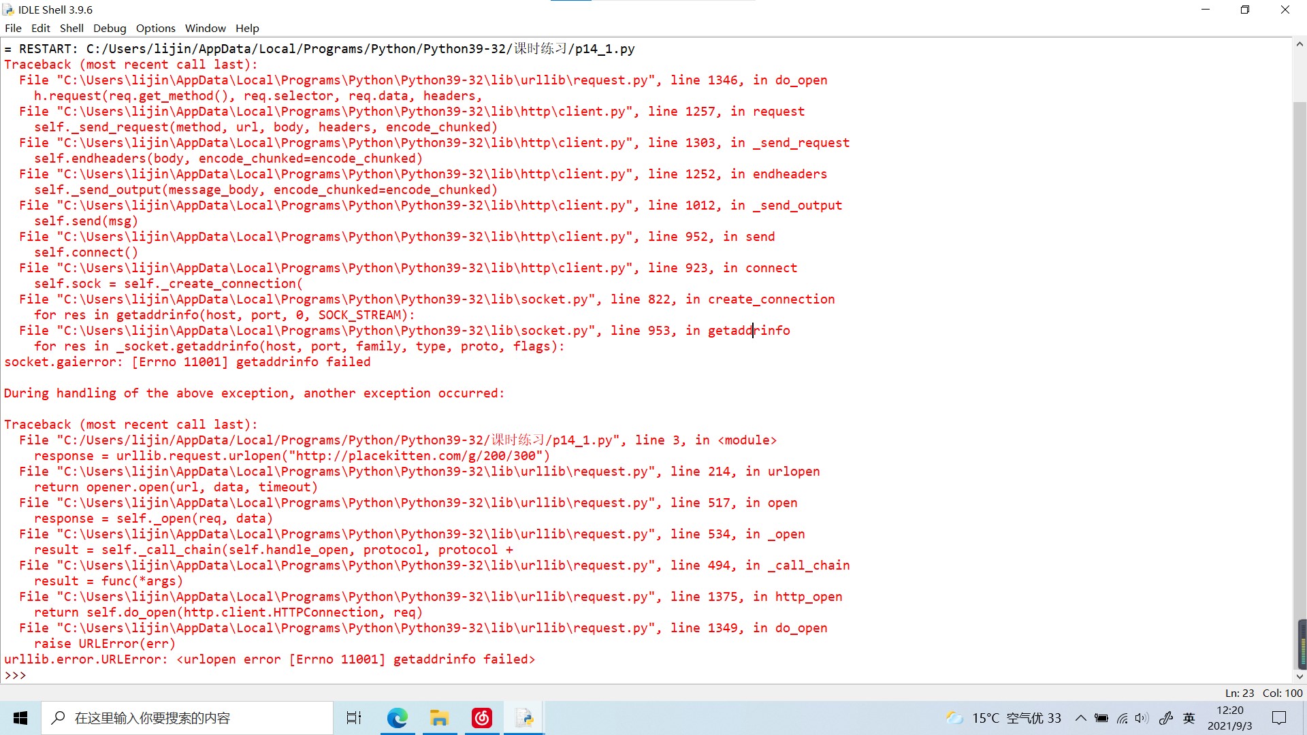
Task: Open the notification action center
Action: [x=1279, y=718]
